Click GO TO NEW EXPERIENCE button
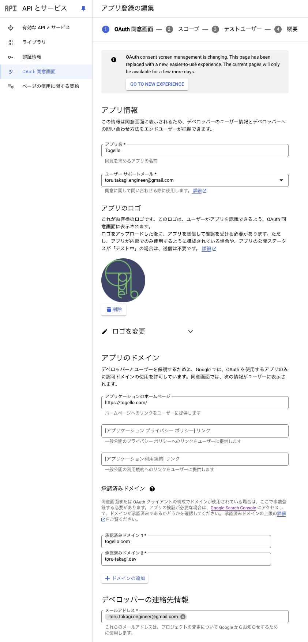Image resolution: width=308 pixels, height=642 pixels. coord(157,84)
